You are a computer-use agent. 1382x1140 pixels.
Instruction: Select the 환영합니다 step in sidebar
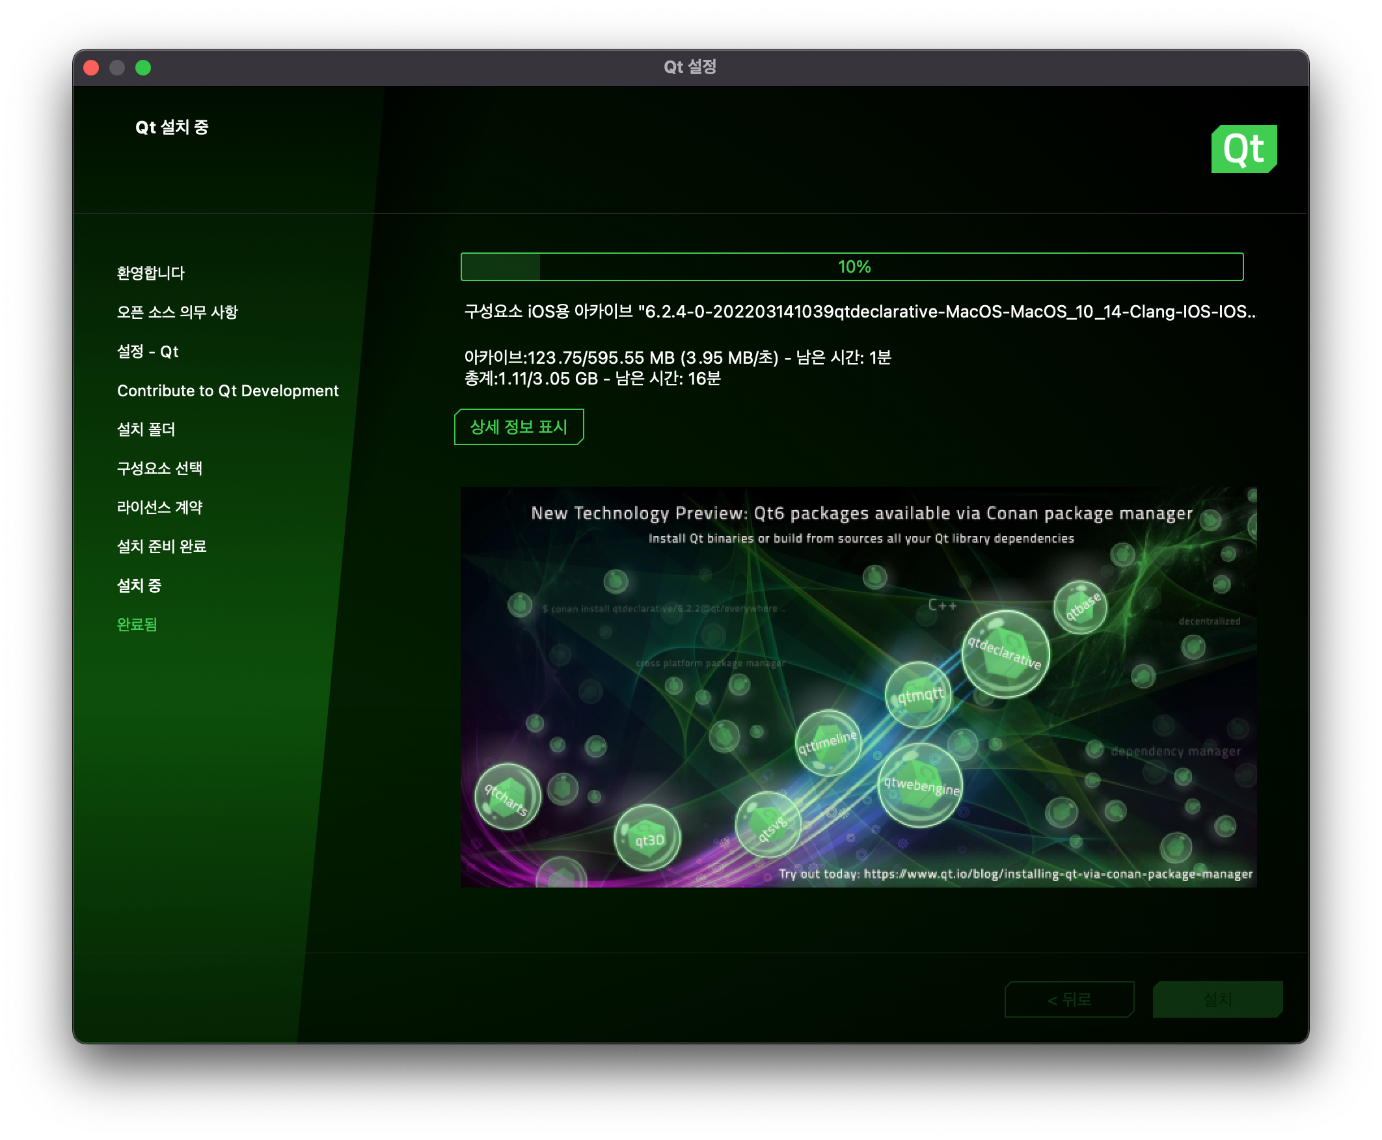[x=150, y=273]
